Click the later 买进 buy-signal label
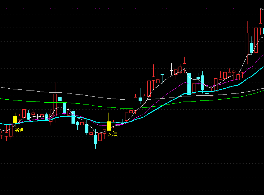The image size is (264, 195). [113, 134]
